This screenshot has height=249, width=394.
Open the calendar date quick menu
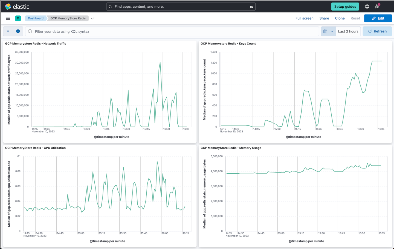328,31
